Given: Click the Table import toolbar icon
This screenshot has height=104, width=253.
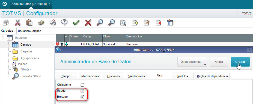Looking at the screenshot, I should (x=170, y=22).
